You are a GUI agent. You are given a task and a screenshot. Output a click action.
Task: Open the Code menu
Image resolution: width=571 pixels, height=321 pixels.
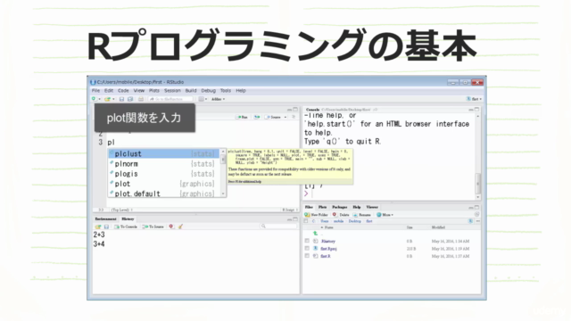pyautogui.click(x=123, y=91)
